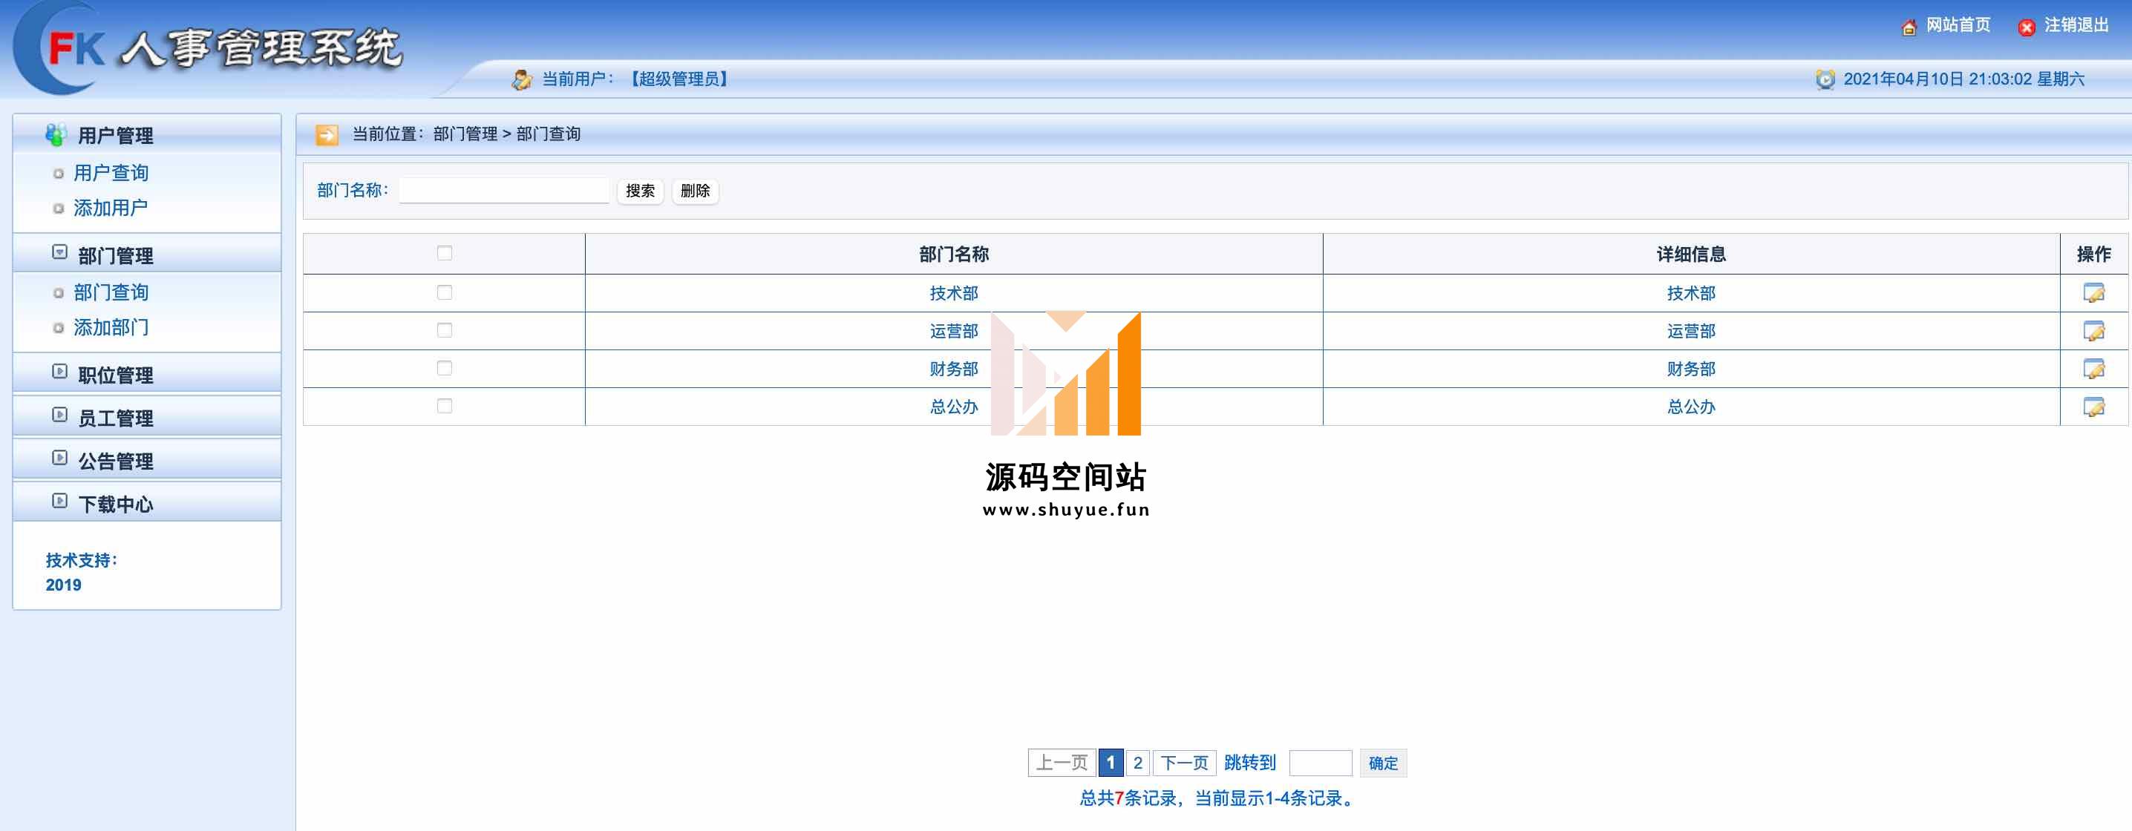Click 财务部 in 部门名称 column
The image size is (2132, 831).
point(953,369)
